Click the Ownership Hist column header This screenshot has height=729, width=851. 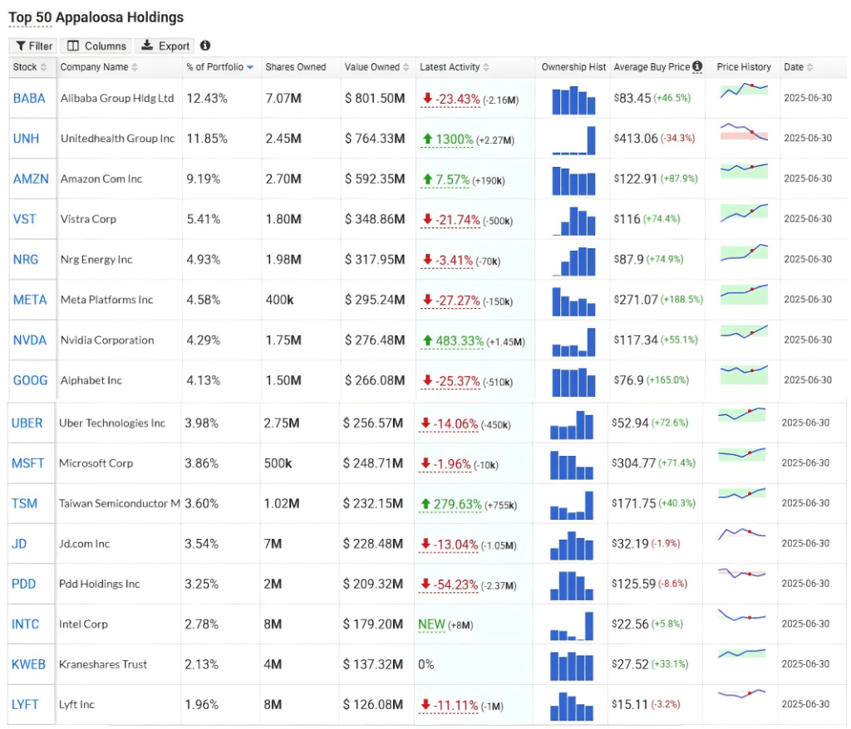[x=573, y=67]
